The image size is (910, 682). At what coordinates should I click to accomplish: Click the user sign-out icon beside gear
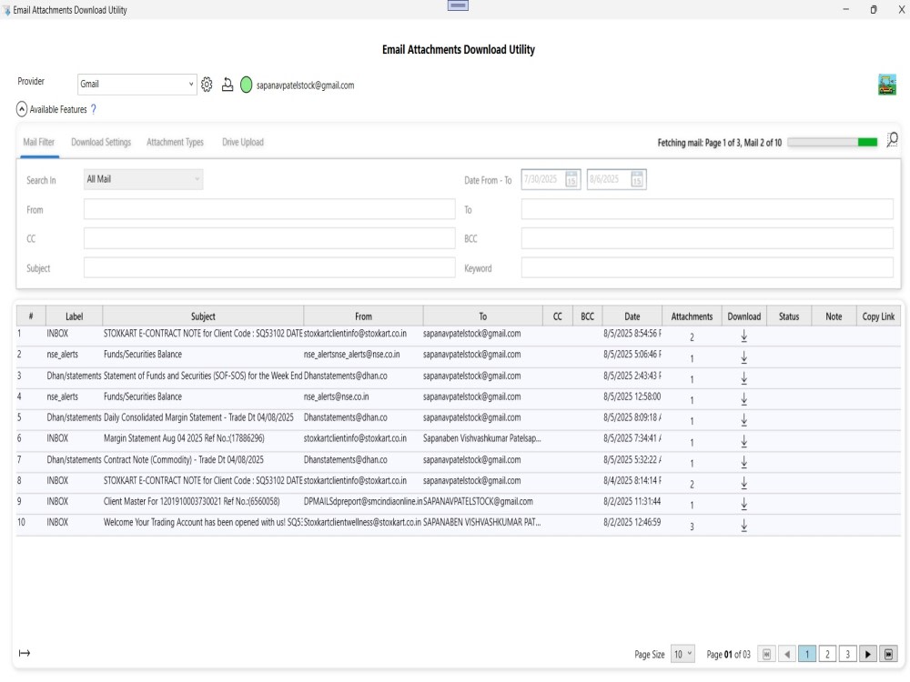coord(227,85)
